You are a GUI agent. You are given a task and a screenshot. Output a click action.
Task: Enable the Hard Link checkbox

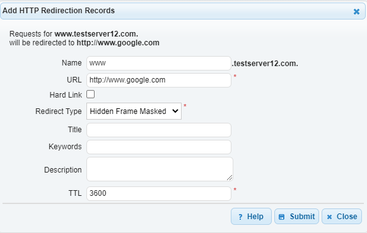(x=91, y=94)
